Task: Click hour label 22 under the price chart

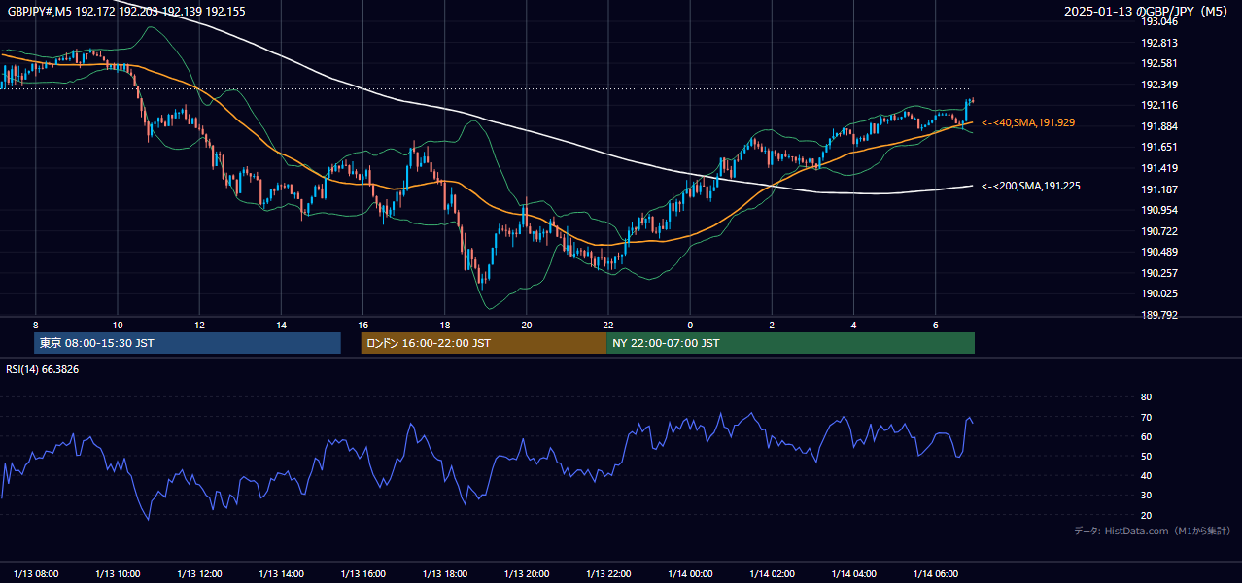Action: point(608,325)
